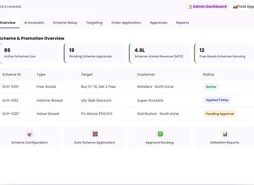Image resolution: width=254 pixels, height=185 pixels.
Task: Click the Scheme ID column header
Action: pyautogui.click(x=12, y=75)
